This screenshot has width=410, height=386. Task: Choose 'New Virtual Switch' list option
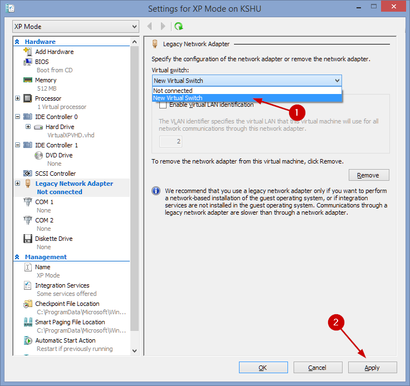[x=247, y=98]
